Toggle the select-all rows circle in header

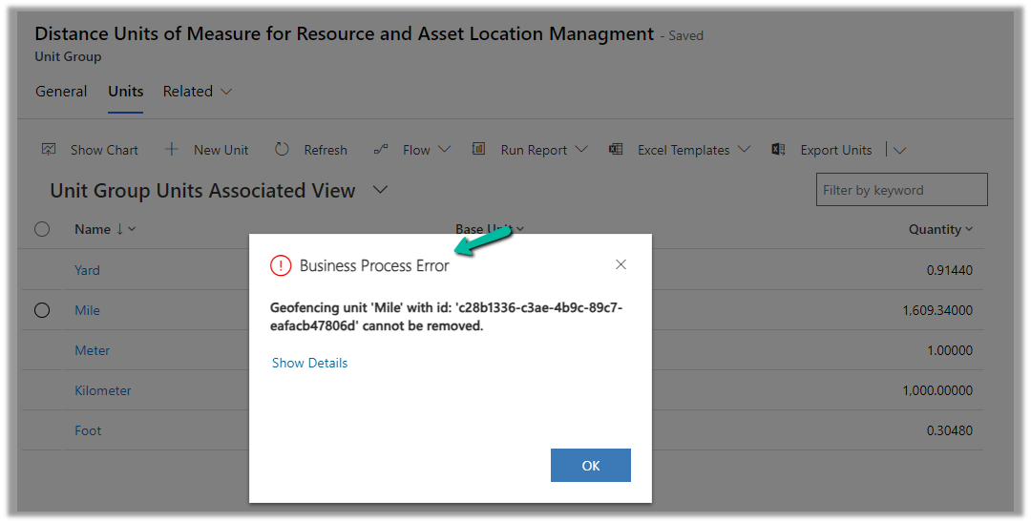pyautogui.click(x=42, y=229)
